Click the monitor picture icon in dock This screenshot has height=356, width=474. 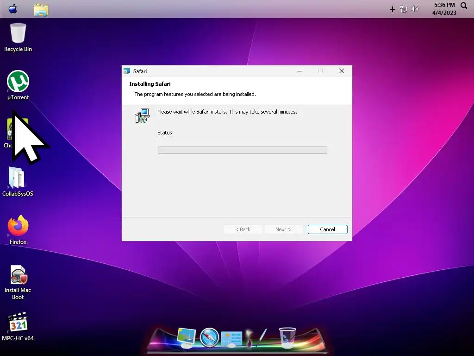(187, 337)
